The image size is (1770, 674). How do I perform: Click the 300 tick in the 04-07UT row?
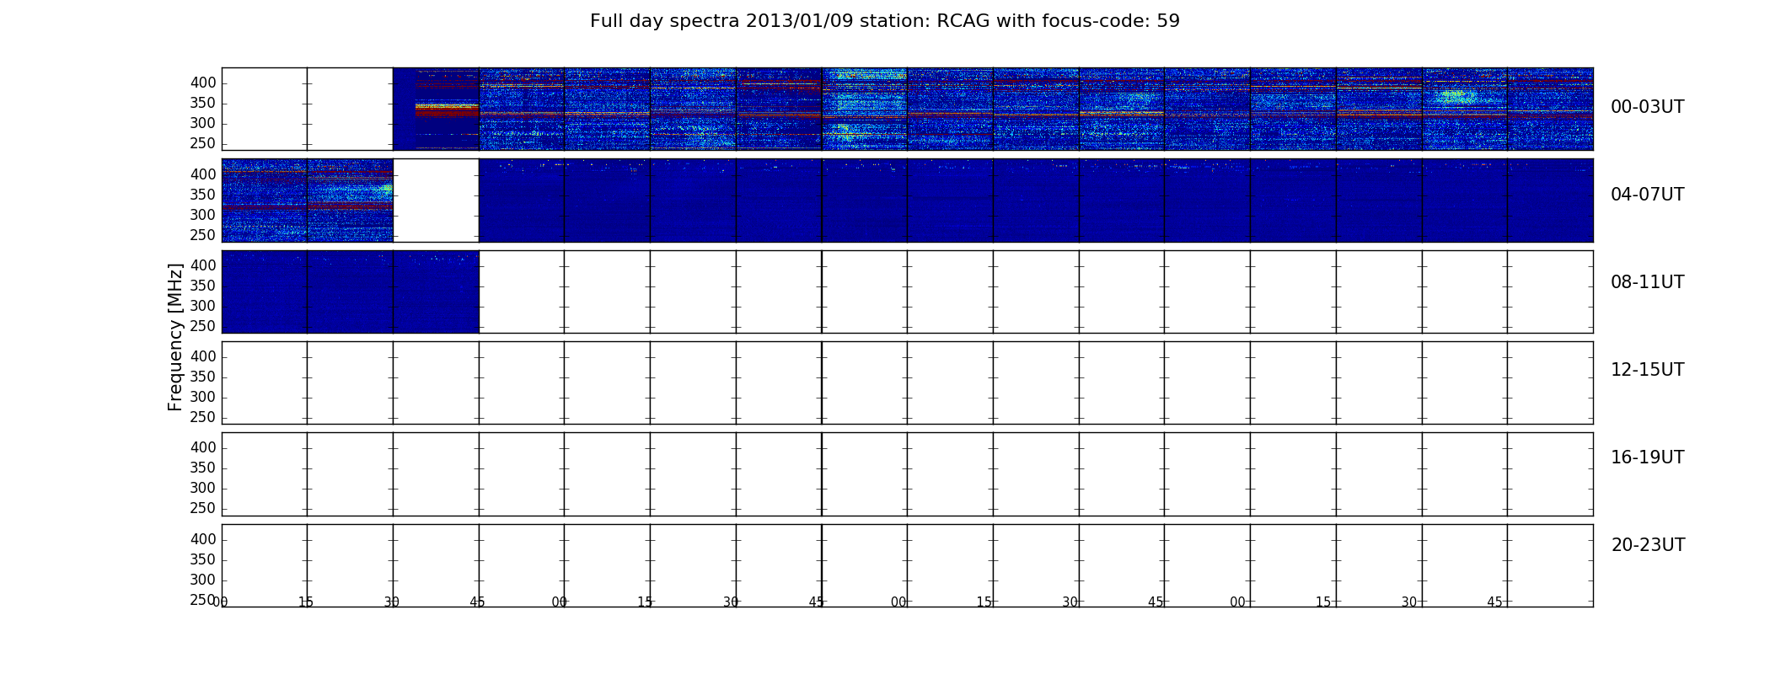pyautogui.click(x=202, y=216)
